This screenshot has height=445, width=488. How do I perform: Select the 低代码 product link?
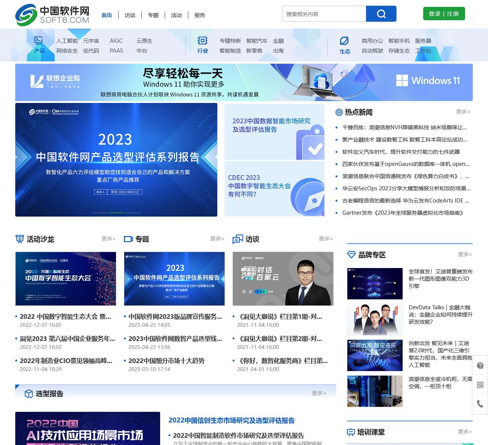91,51
